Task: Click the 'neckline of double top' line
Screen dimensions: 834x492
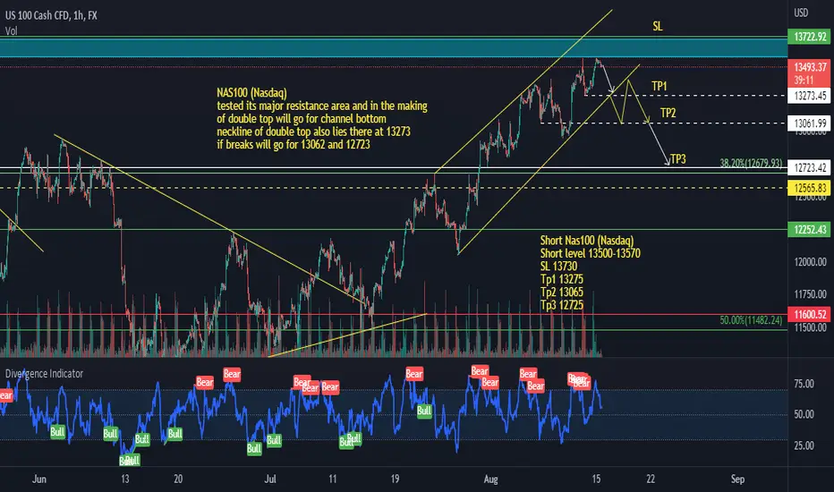Action: (313, 131)
